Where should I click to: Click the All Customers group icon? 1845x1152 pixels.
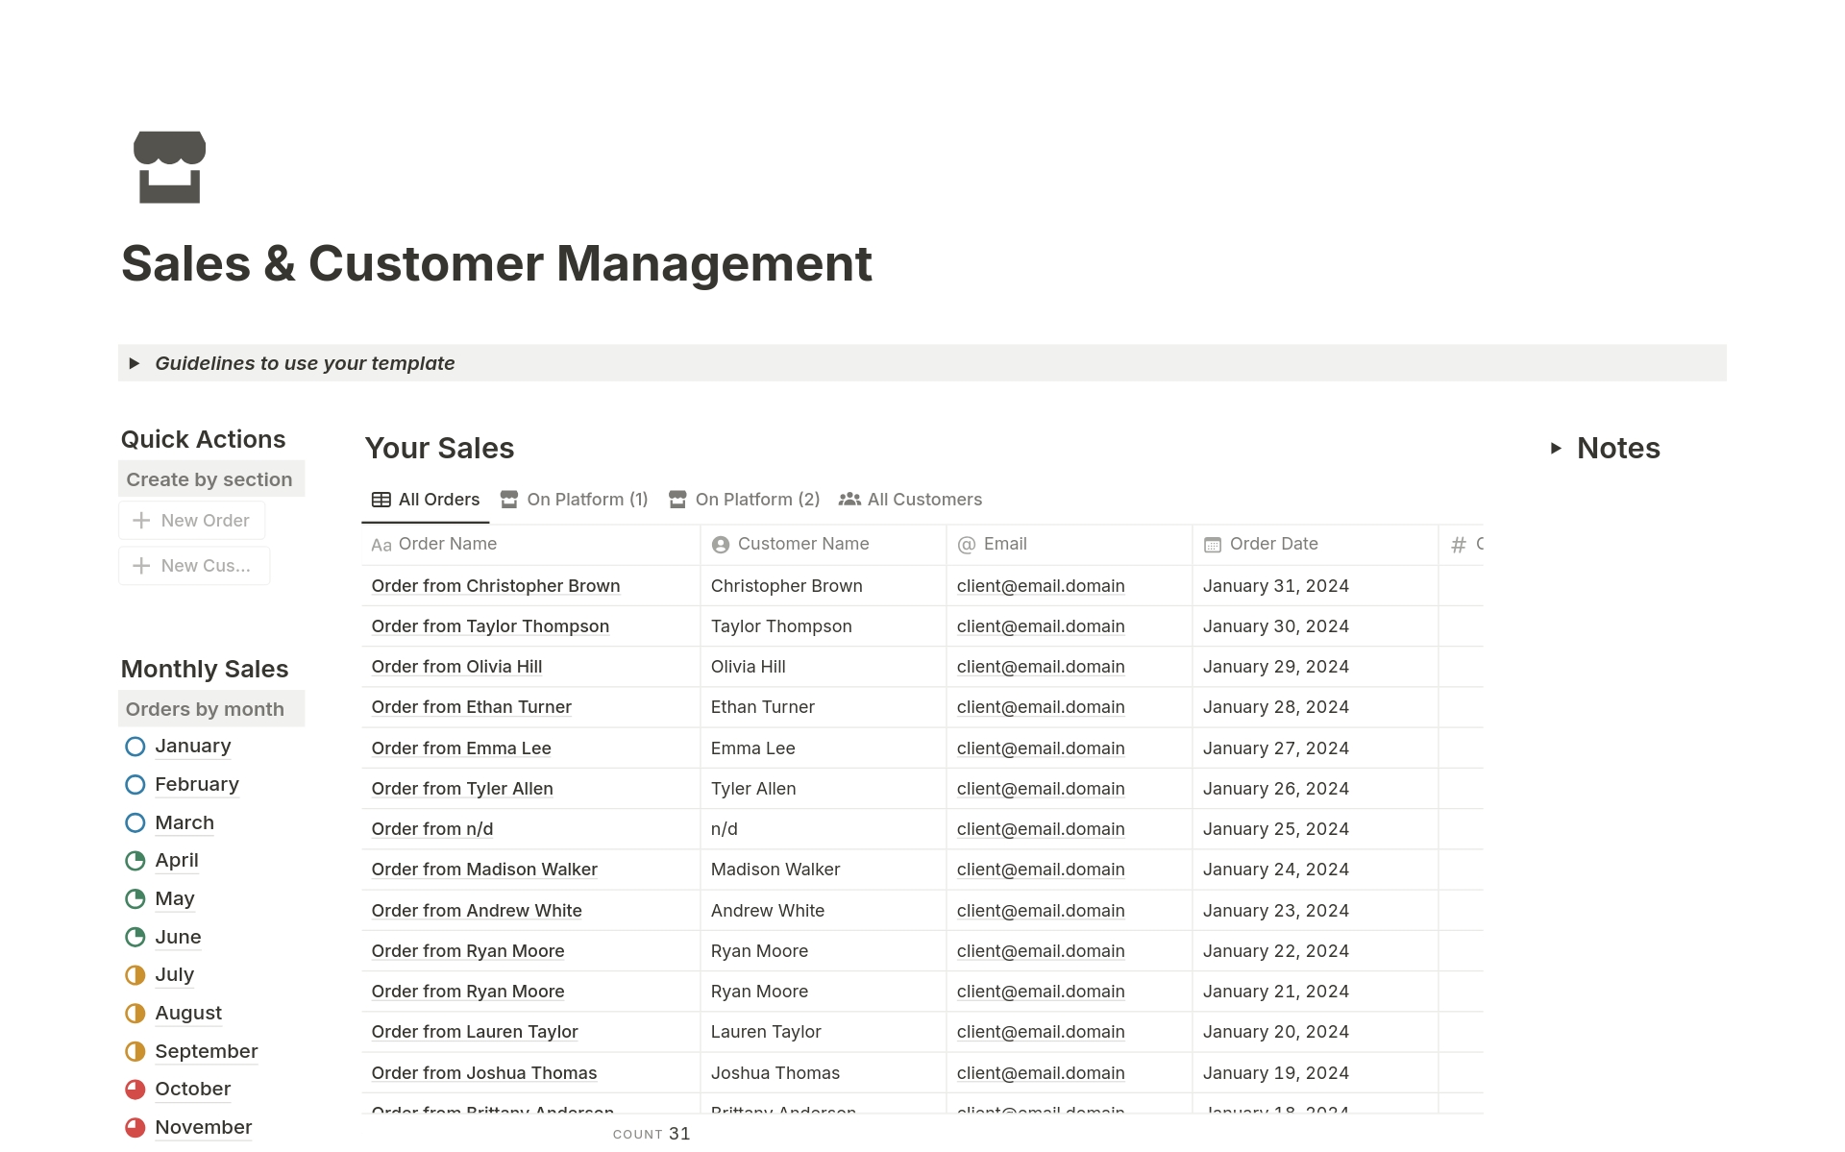point(849,499)
